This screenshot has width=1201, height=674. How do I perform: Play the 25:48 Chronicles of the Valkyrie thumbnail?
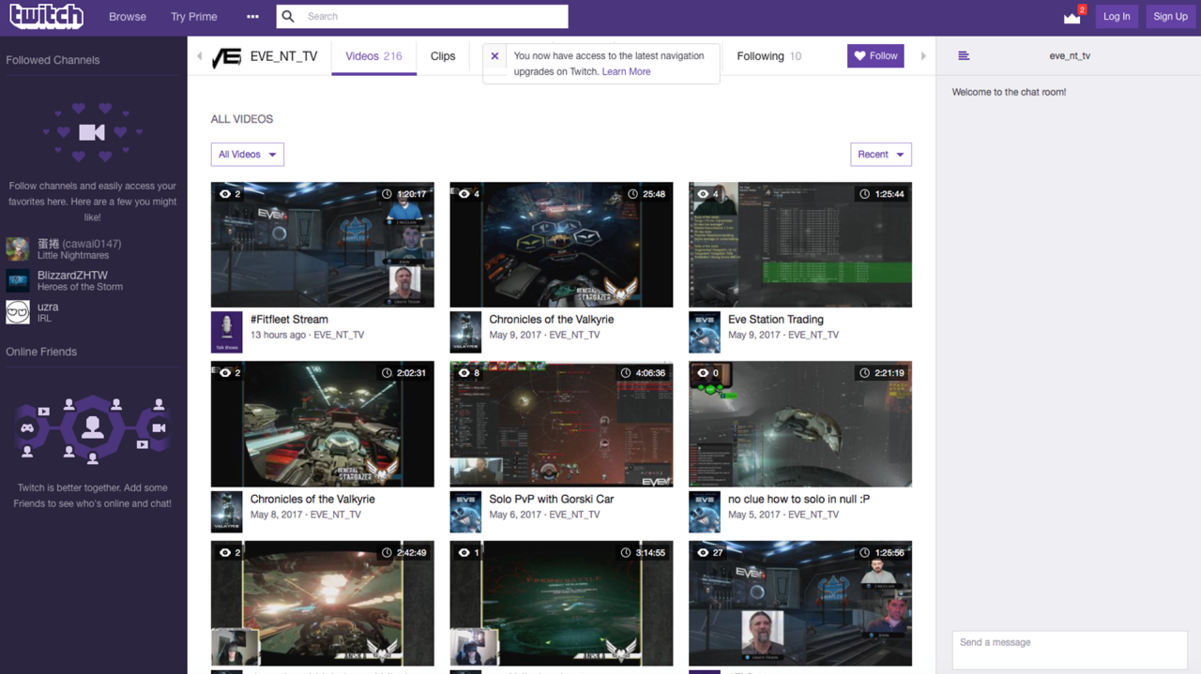561,245
